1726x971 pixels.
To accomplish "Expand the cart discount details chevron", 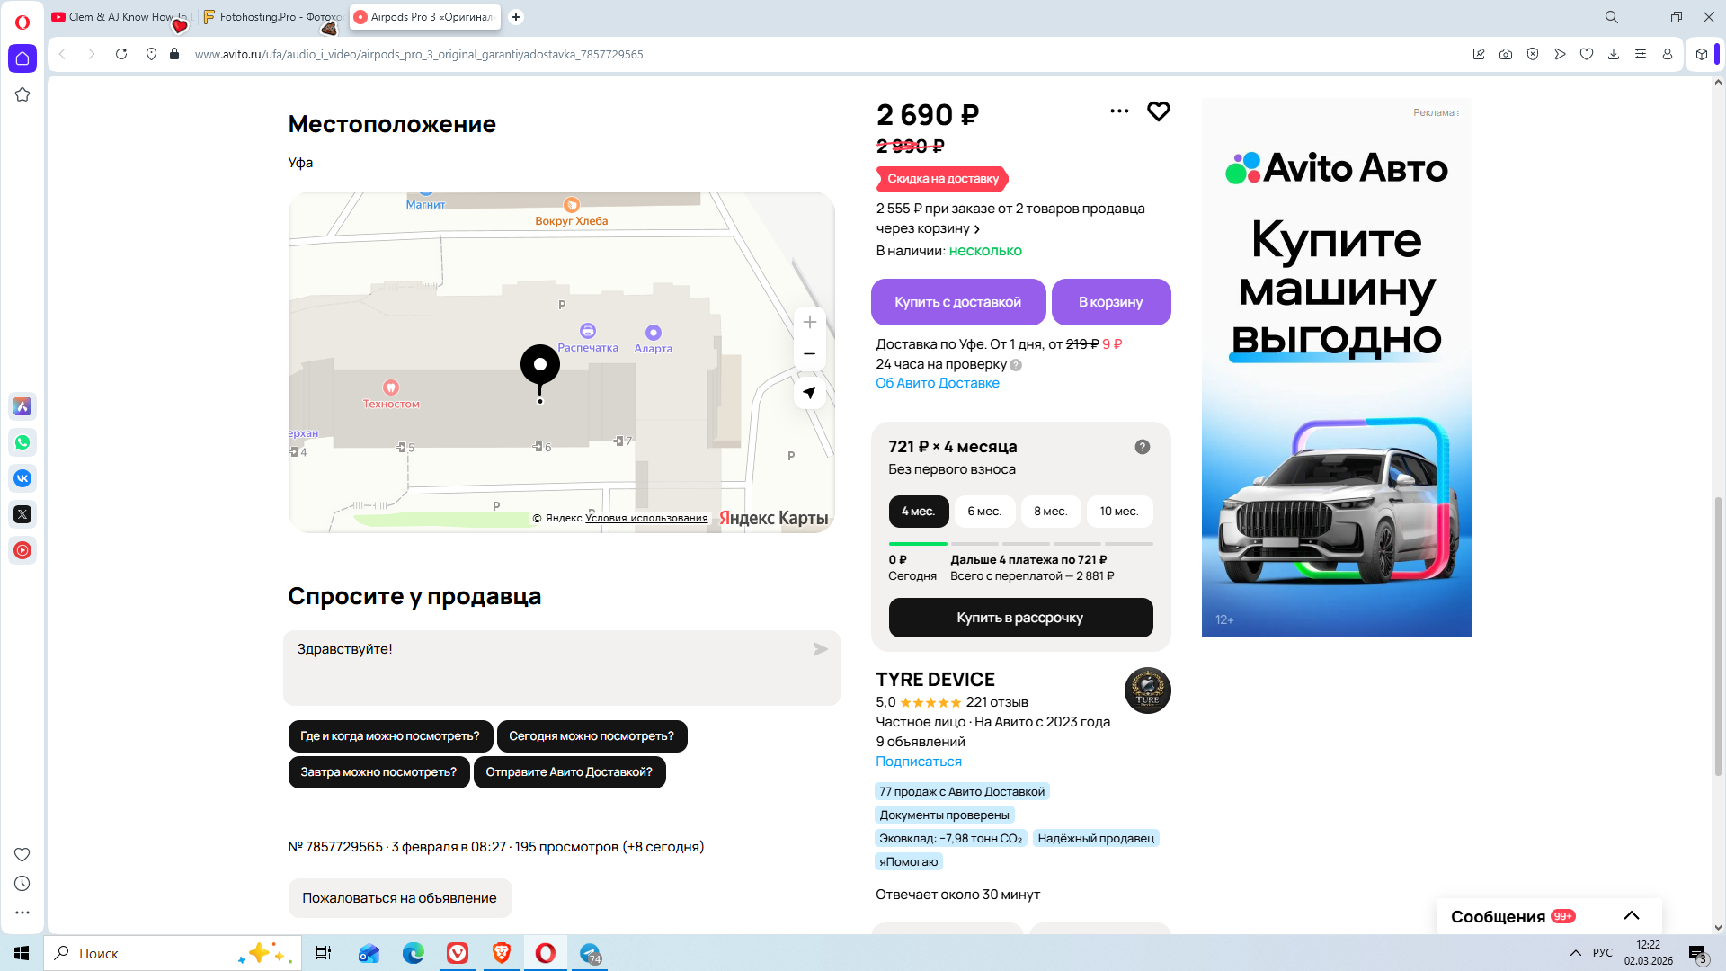I will point(977,229).
